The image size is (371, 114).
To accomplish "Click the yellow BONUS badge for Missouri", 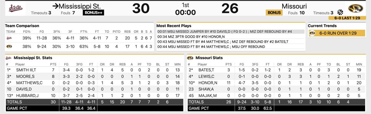I will pyautogui.click(x=274, y=13).
